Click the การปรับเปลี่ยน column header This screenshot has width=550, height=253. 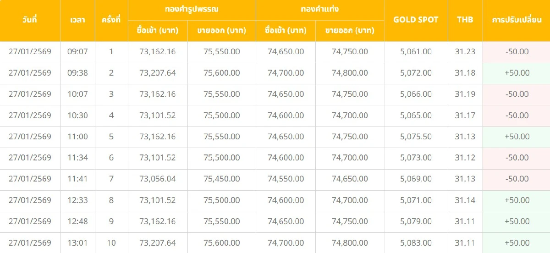pos(517,20)
